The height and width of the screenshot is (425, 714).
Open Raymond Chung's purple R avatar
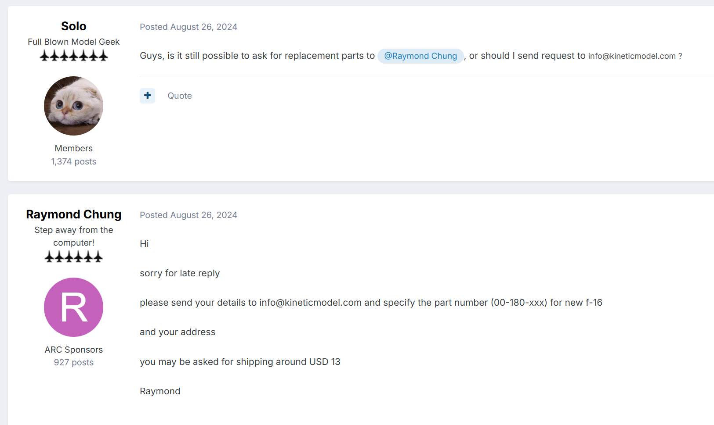click(74, 307)
